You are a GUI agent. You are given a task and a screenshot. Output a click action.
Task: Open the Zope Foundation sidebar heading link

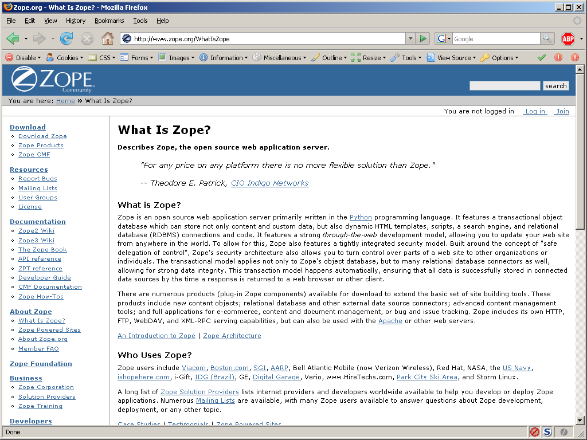pyautogui.click(x=41, y=364)
